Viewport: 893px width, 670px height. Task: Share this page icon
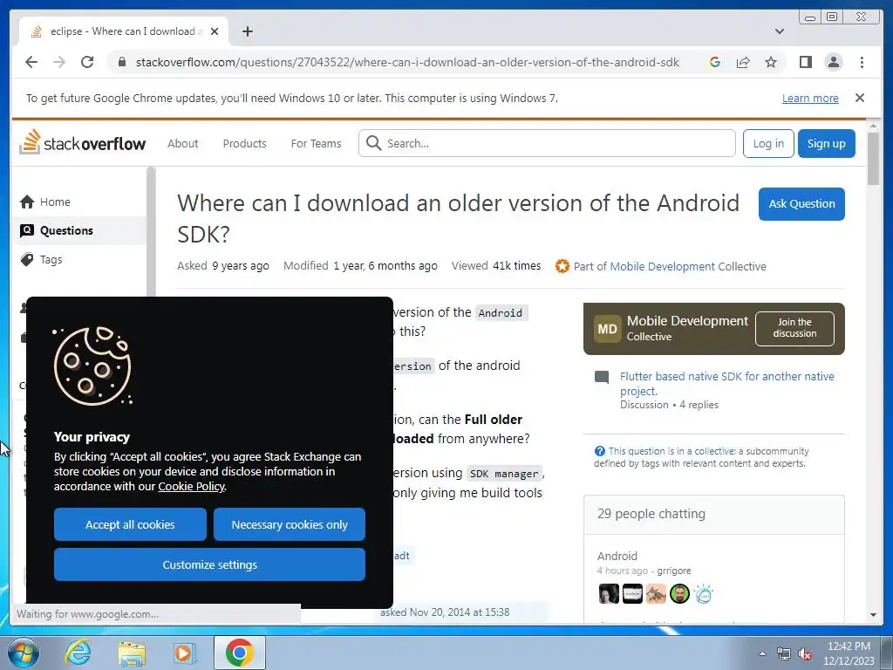point(743,62)
